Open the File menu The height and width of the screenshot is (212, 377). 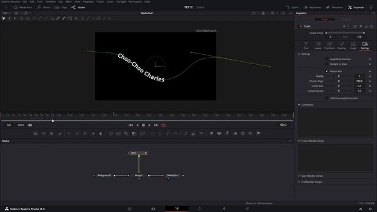25,2
